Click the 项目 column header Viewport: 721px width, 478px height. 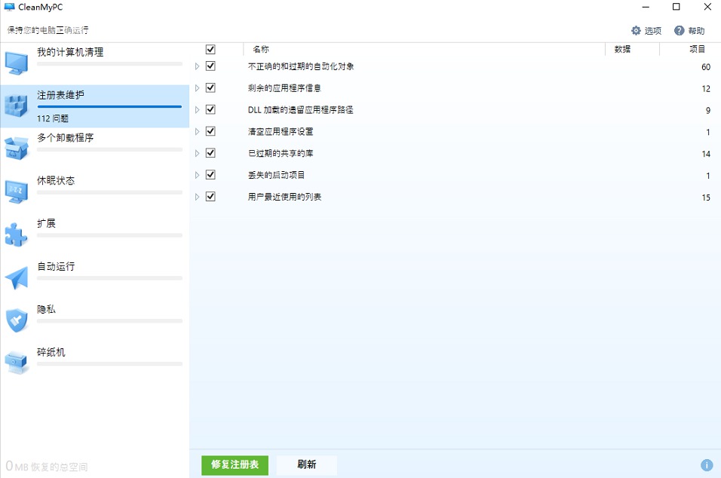click(x=697, y=49)
